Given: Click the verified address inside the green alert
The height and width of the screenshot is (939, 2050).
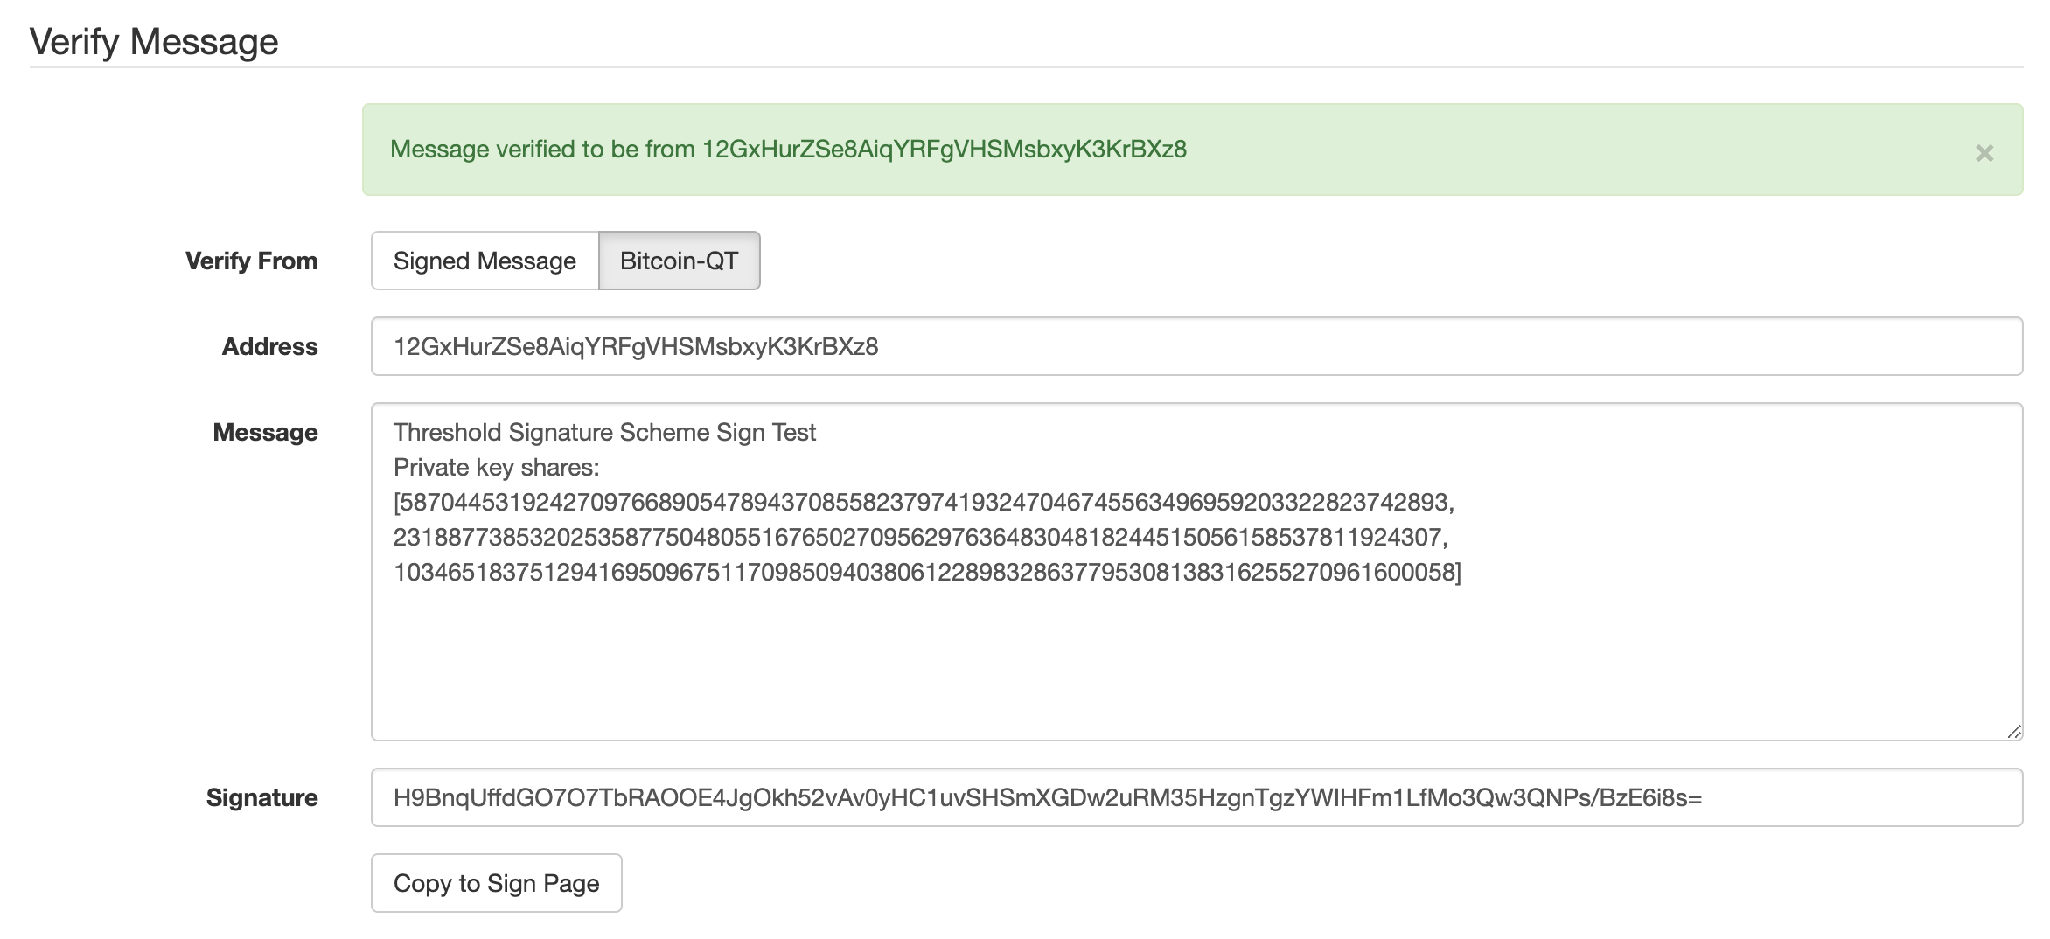Looking at the screenshot, I should [945, 150].
